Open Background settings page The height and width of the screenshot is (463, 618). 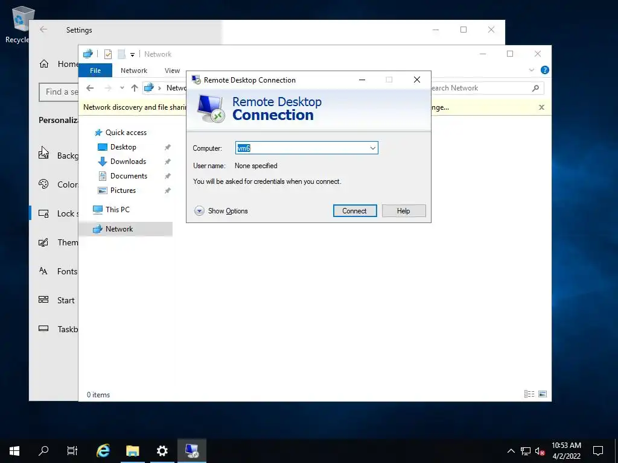click(x=59, y=156)
